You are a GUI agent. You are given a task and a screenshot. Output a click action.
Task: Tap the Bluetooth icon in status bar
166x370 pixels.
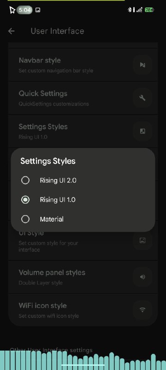click(130, 10)
